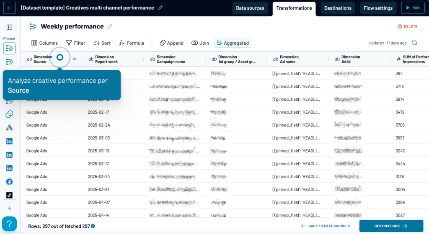Select the TikTok source icon
This screenshot has height=234, width=429.
tap(9, 195)
